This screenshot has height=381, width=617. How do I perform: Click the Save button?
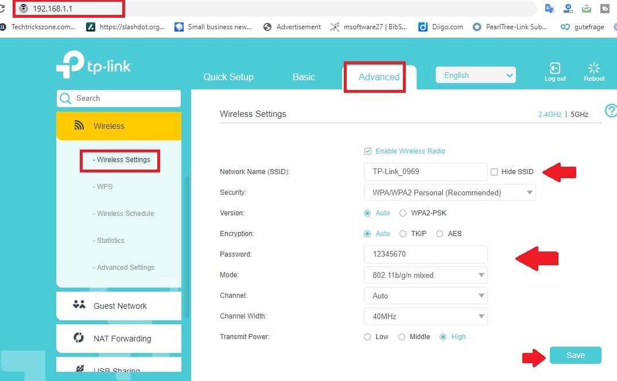[575, 355]
